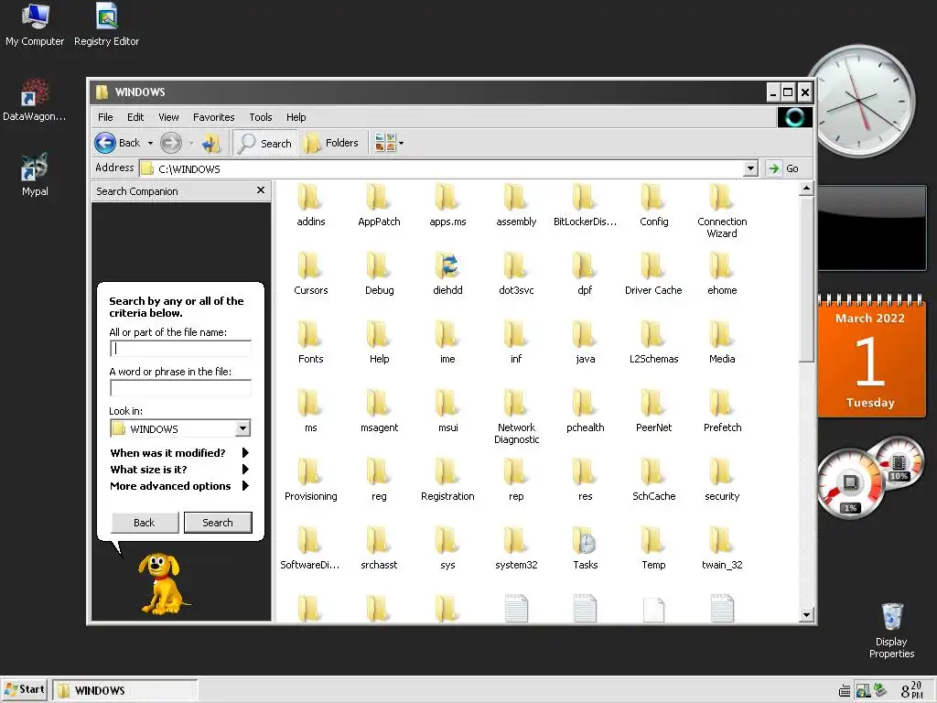Open the Tools menu
This screenshot has width=937, height=703.
tap(261, 117)
